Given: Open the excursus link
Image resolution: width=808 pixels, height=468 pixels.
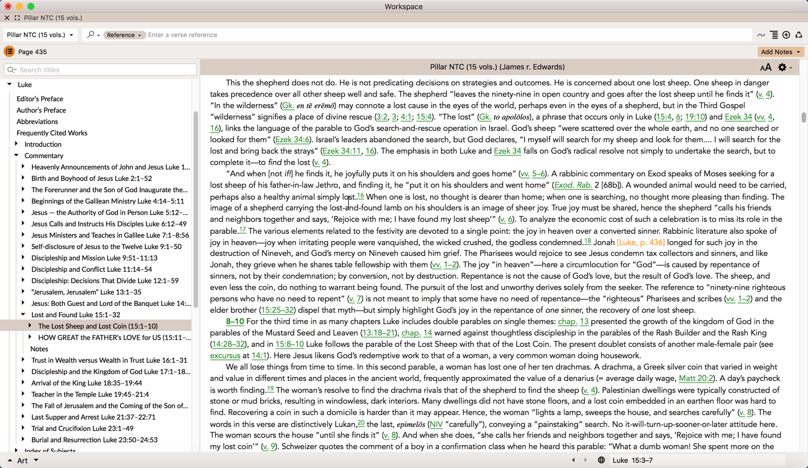Looking at the screenshot, I should [225, 356].
